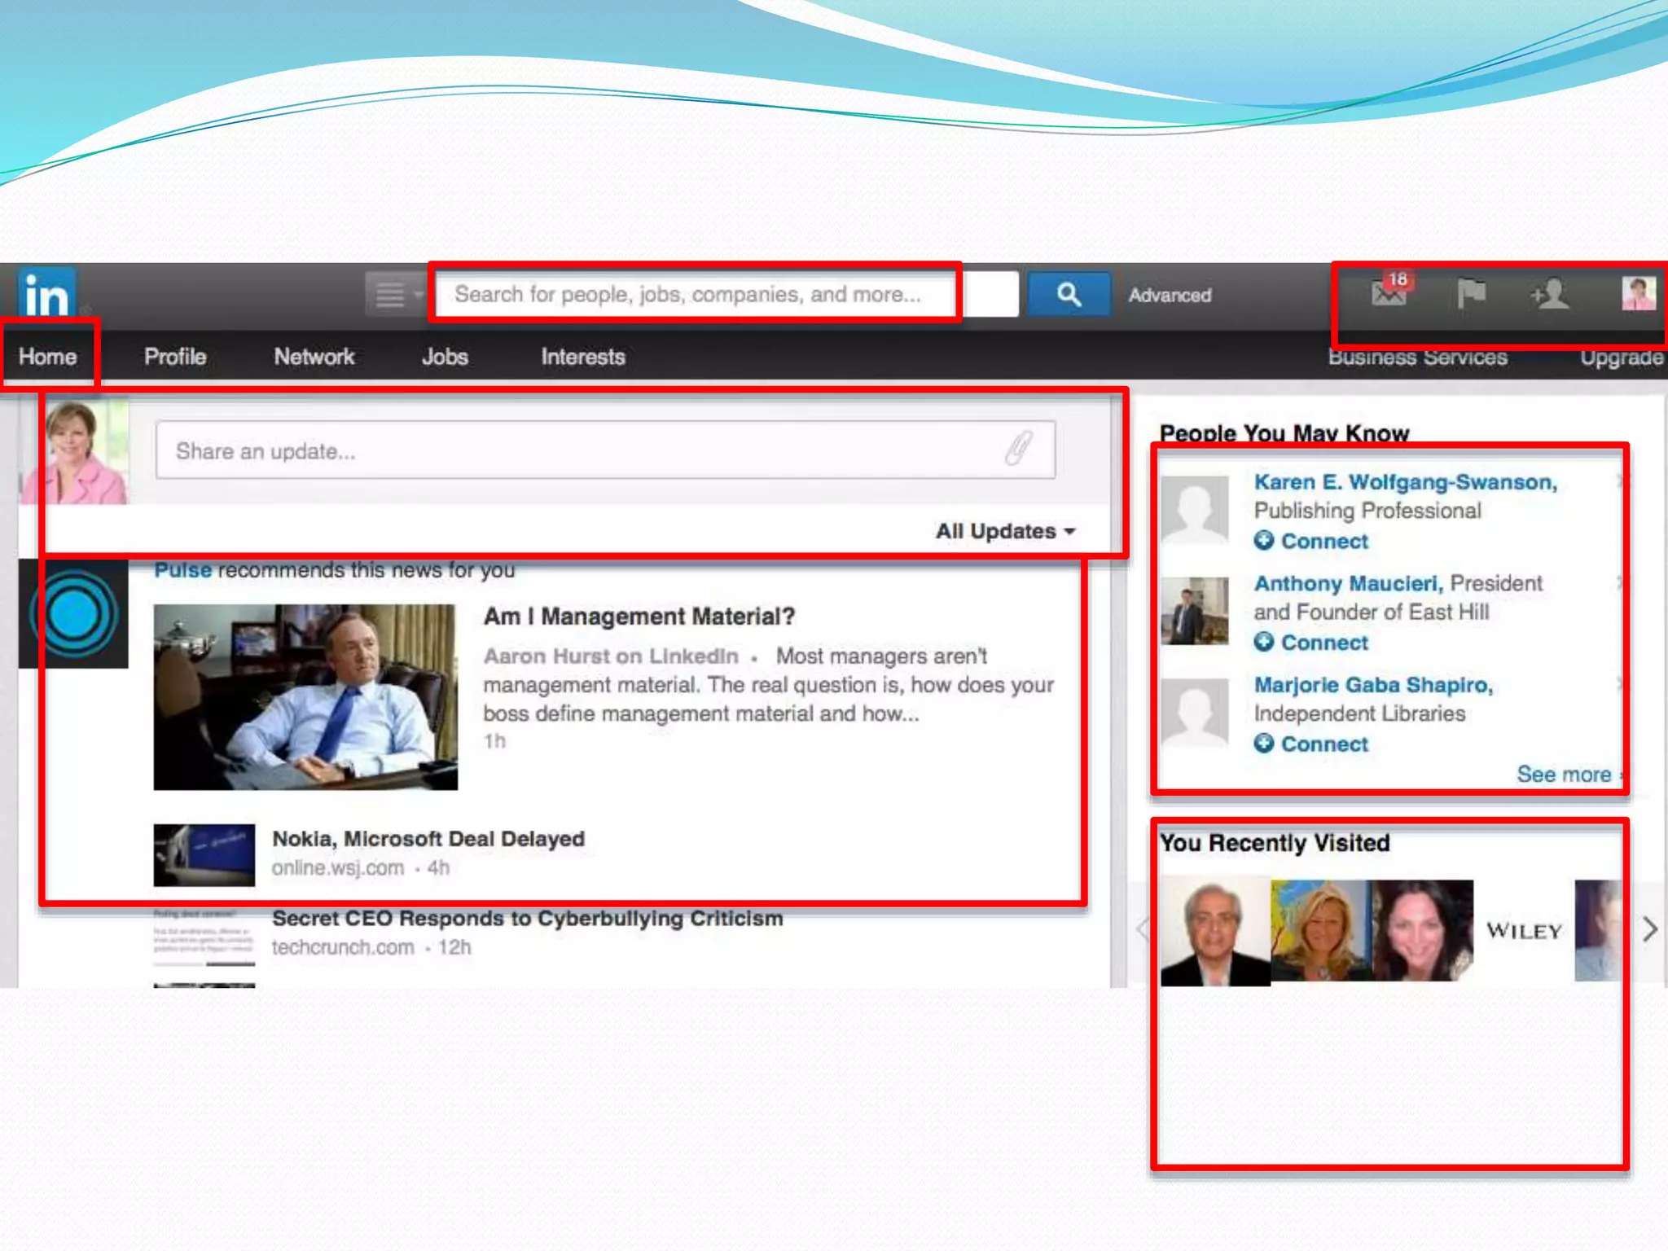Open the notifications flag icon
The height and width of the screenshot is (1251, 1668).
coord(1471,293)
